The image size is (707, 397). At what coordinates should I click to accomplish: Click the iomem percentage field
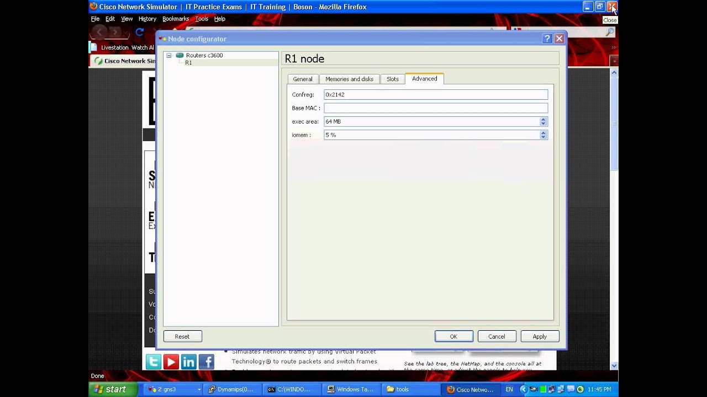pyautogui.click(x=431, y=135)
